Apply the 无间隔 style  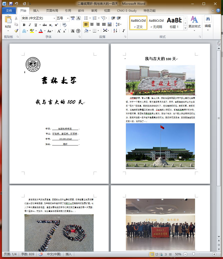click(156, 23)
